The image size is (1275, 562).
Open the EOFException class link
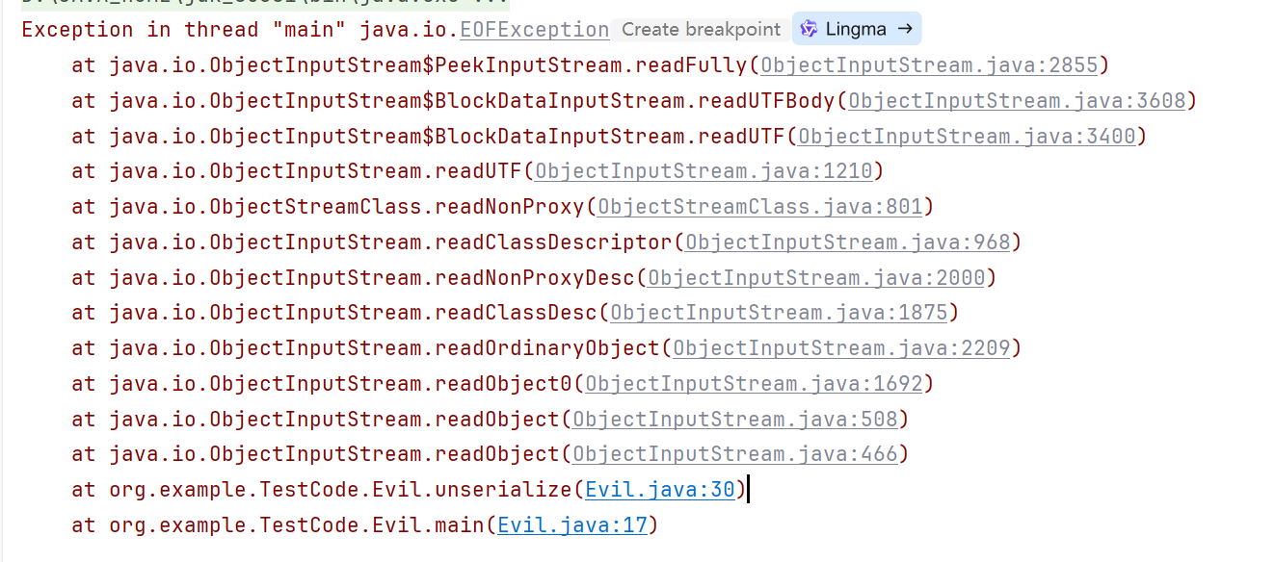[534, 30]
